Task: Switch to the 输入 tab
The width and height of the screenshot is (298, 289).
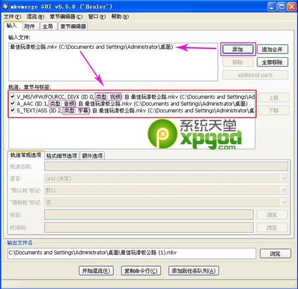Action: click(13, 26)
